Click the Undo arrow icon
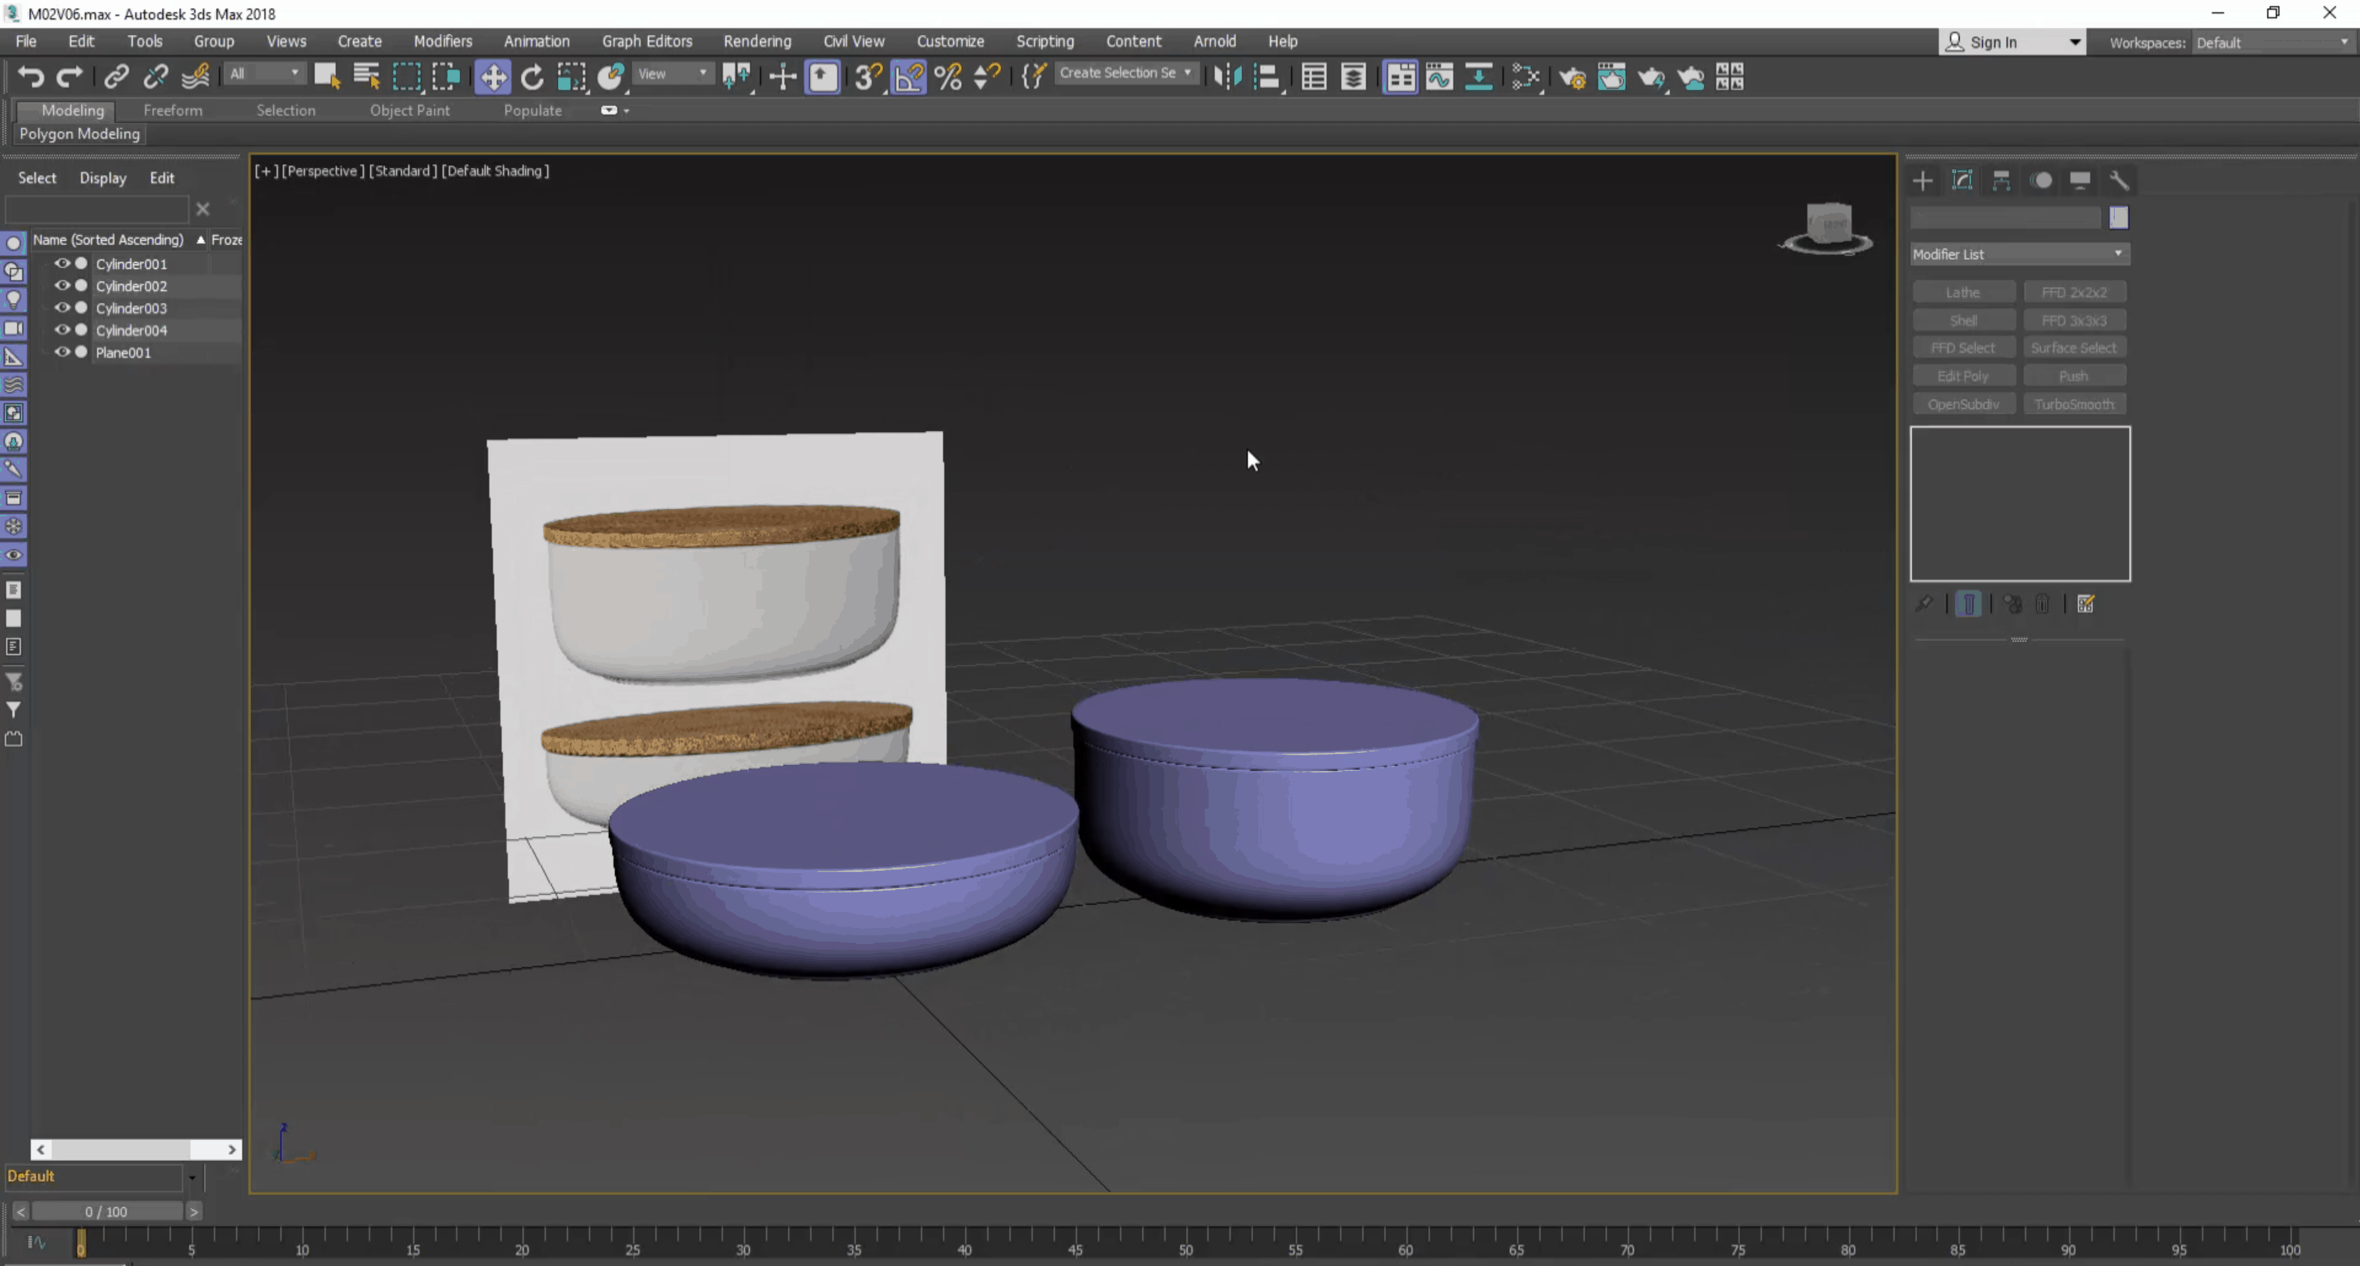Viewport: 2360px width, 1266px height. click(30, 77)
